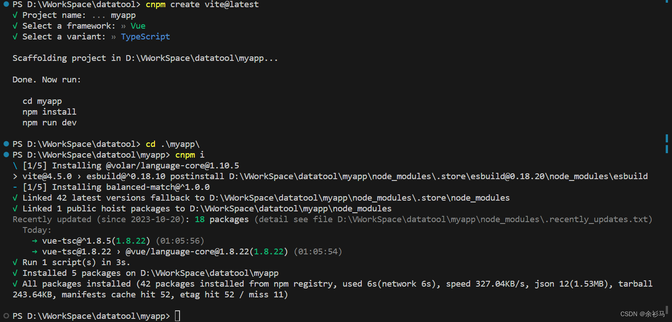Screen dimensions: 672x322
Task: Click the checkmark beside All packages installed
Action: [x=15, y=283]
